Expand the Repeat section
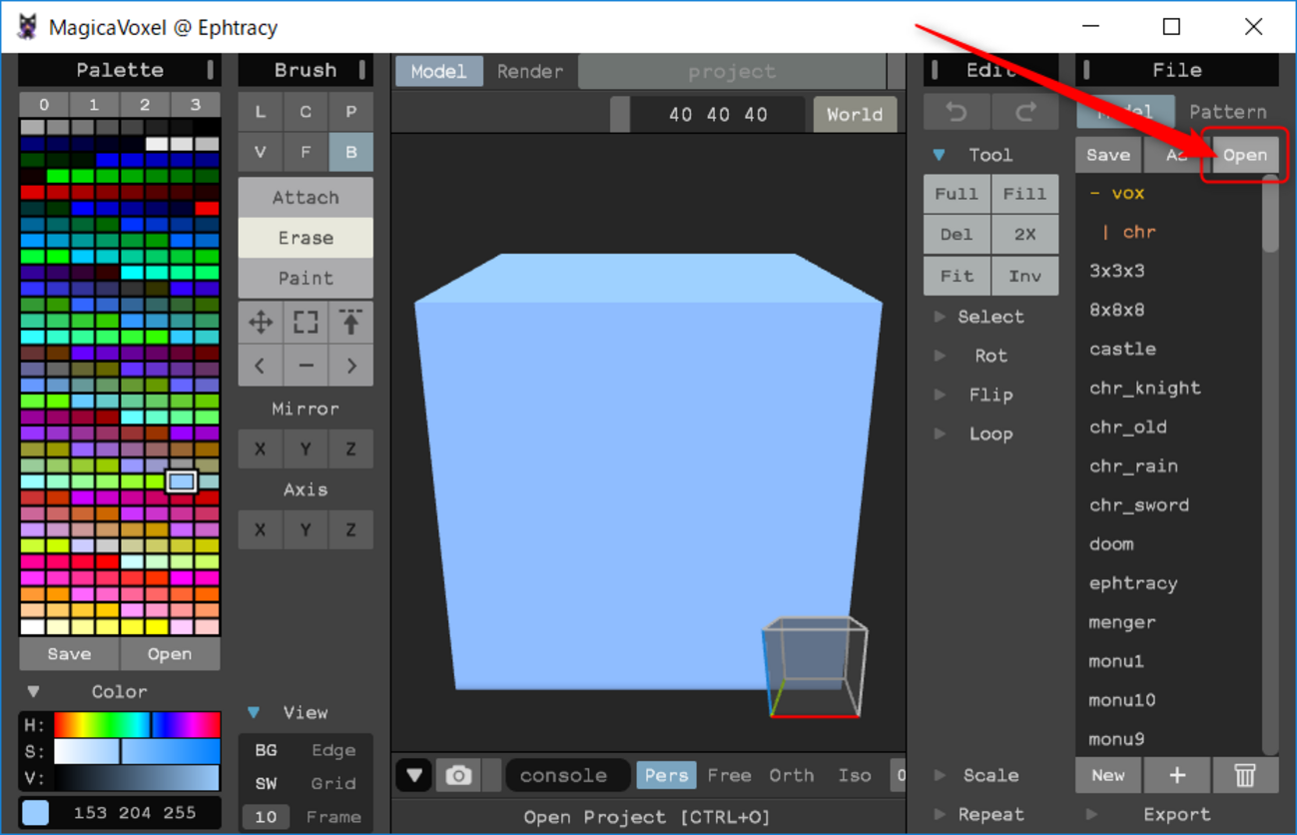Viewport: 1297px width, 835px height. tap(940, 814)
